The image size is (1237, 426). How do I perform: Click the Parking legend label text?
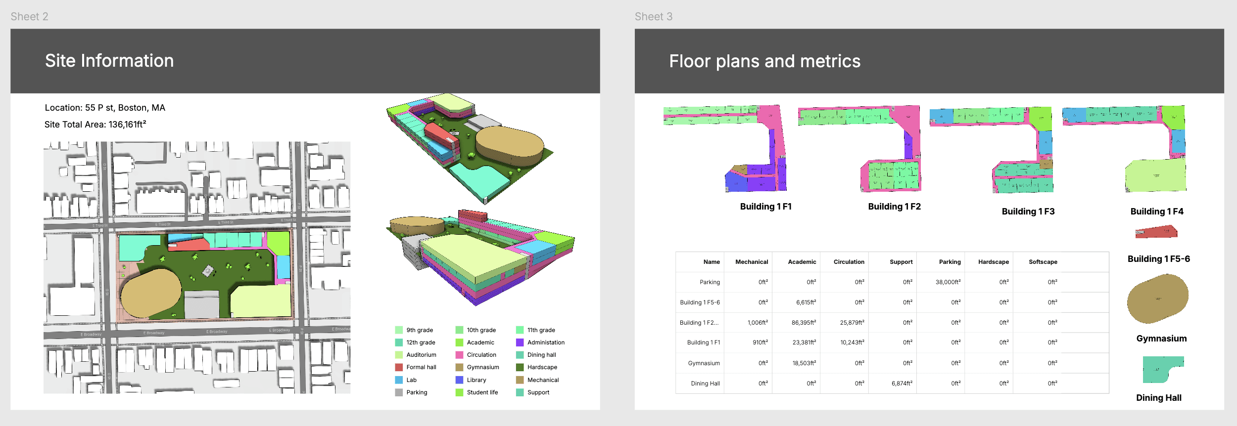click(x=417, y=392)
